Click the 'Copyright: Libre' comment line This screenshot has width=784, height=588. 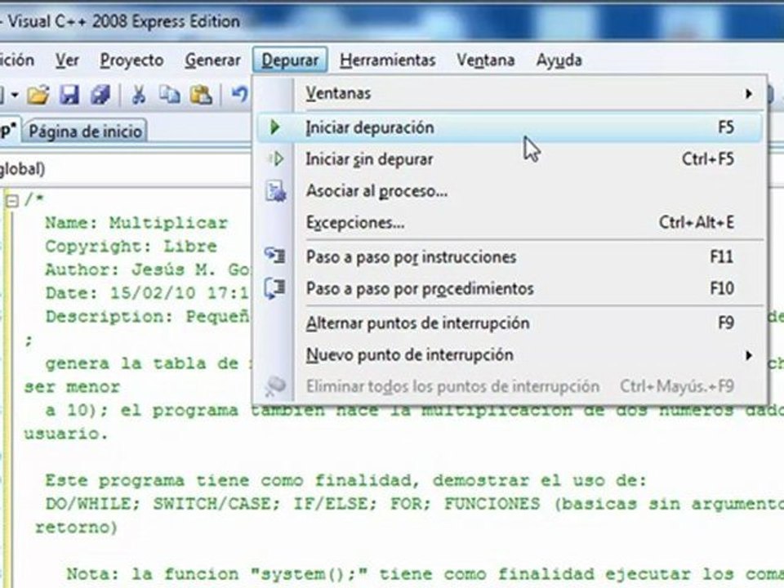[x=131, y=246]
